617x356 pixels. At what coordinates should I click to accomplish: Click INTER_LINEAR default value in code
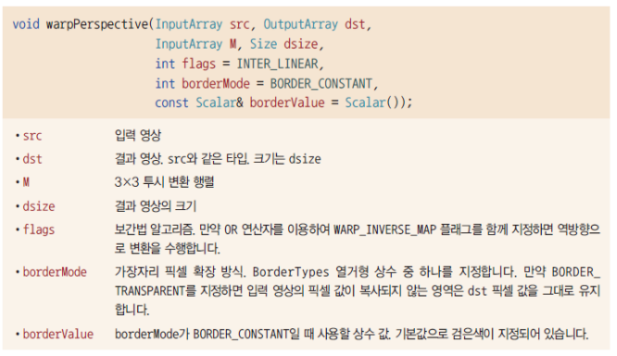277,64
